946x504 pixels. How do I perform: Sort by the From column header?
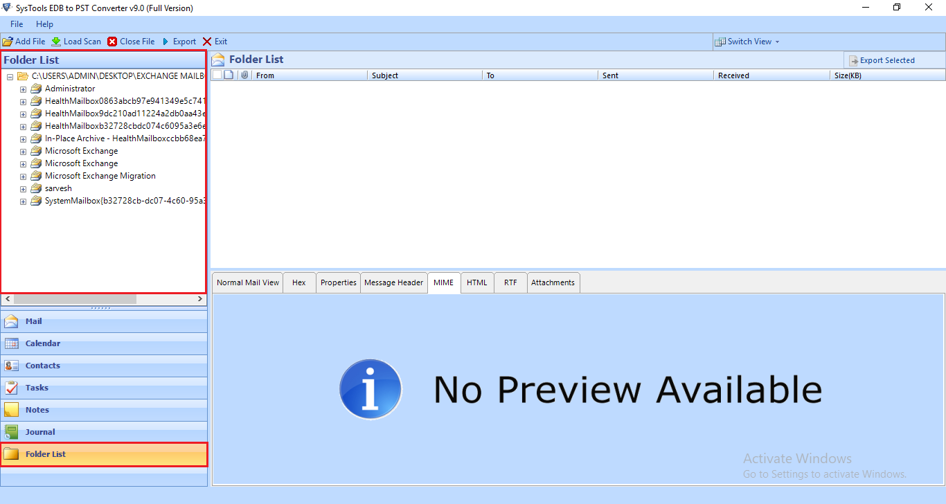[x=309, y=75]
